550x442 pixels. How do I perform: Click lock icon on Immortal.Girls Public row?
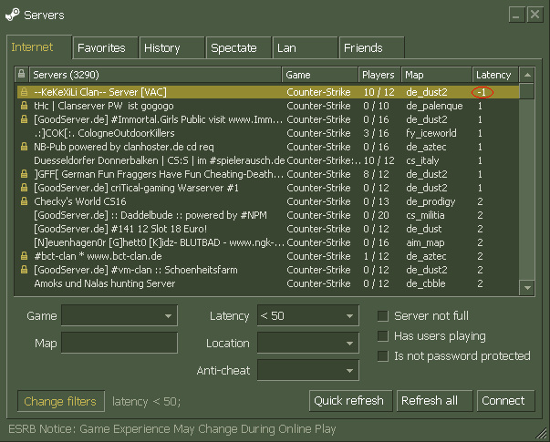pos(24,119)
